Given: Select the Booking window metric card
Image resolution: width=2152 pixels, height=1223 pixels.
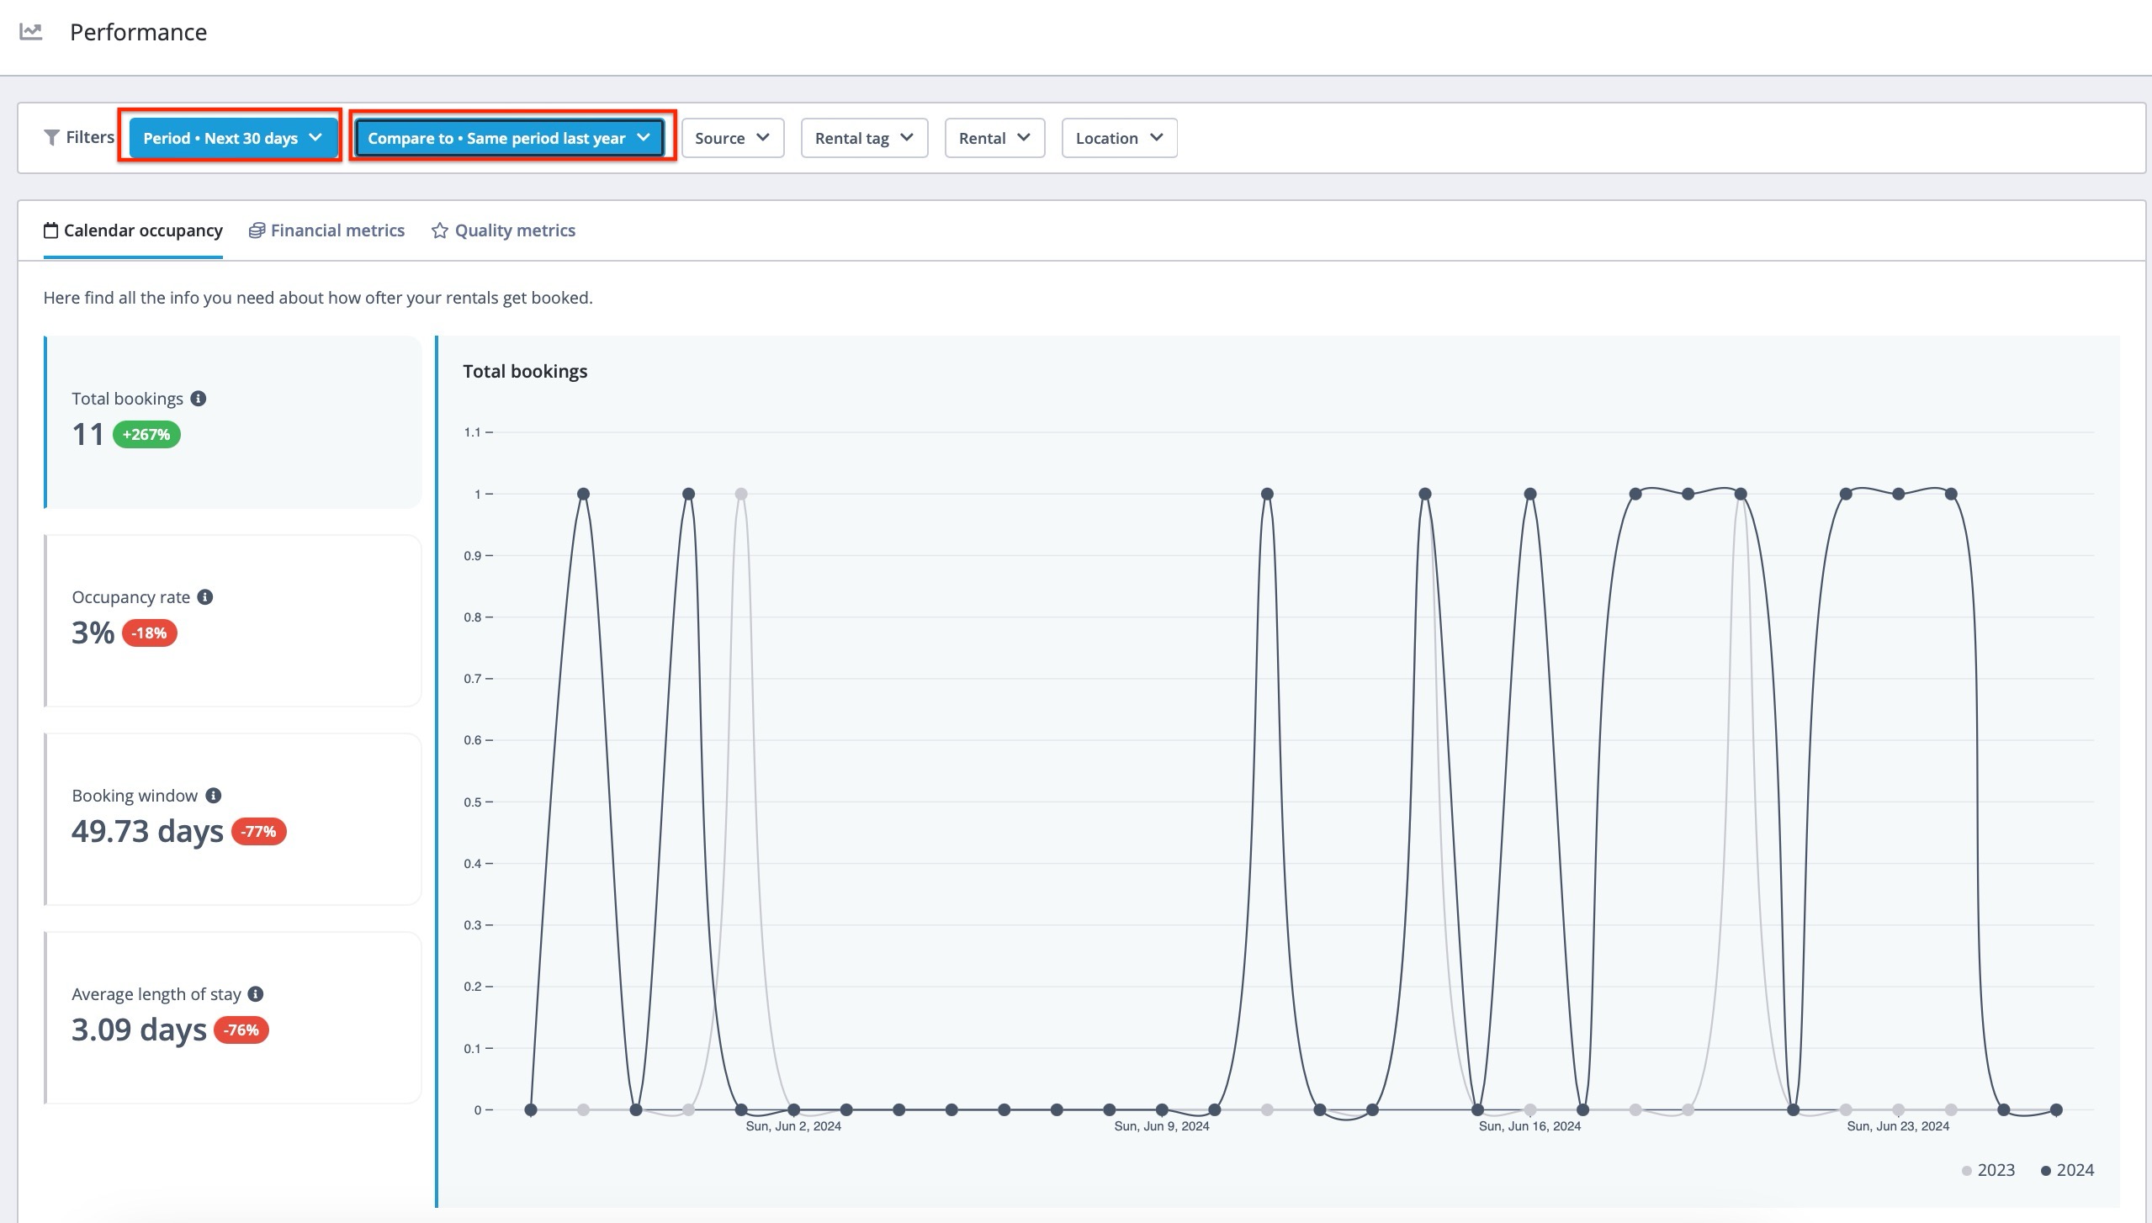Looking at the screenshot, I should pos(232,819).
